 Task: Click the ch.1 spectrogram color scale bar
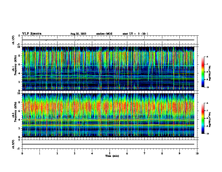tap(203, 72)
